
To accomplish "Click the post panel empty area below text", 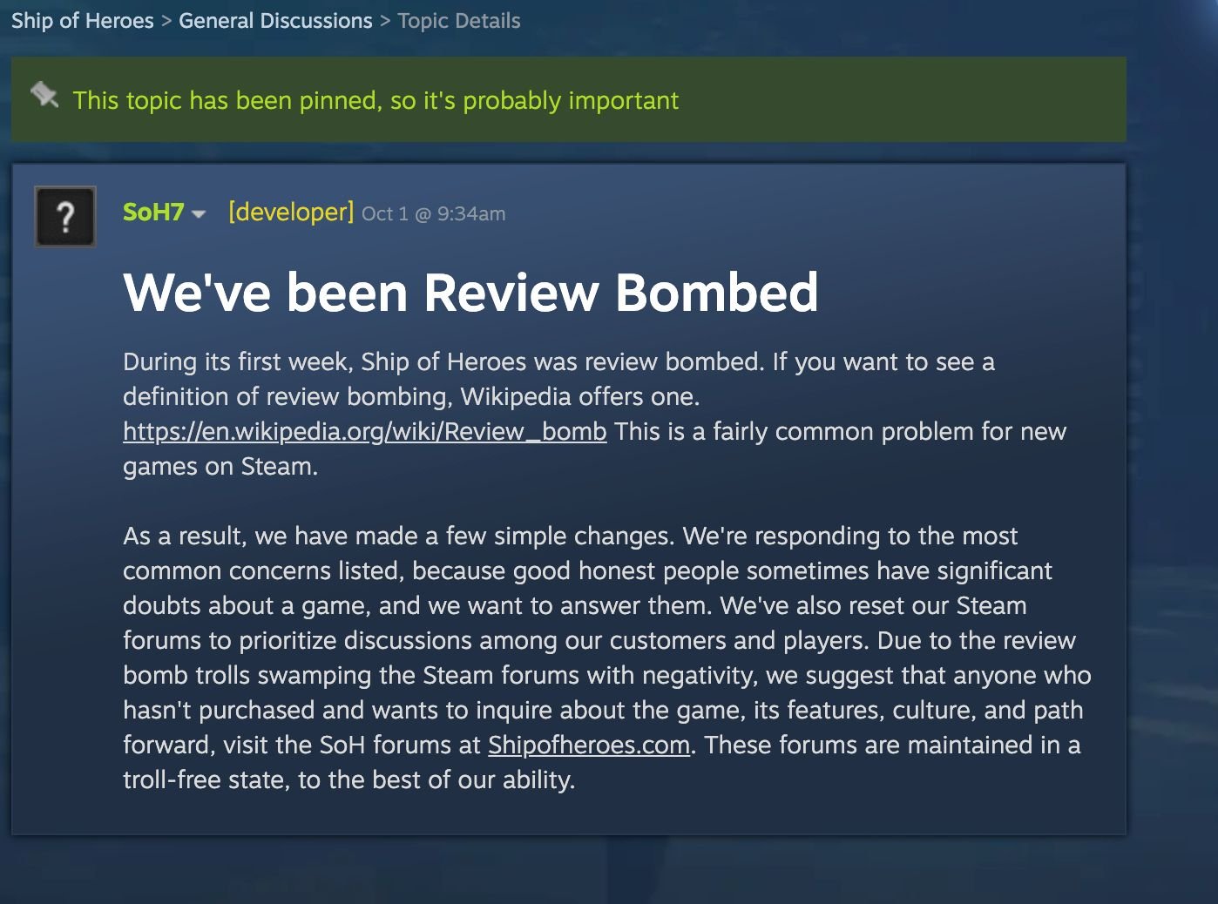I will 566,814.
